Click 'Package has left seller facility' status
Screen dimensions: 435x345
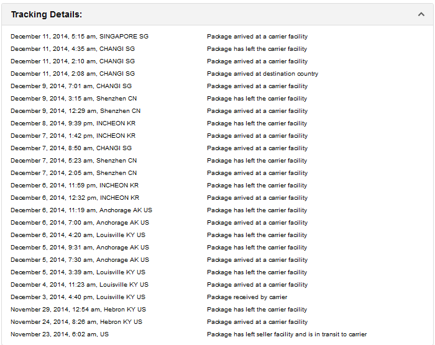coord(287,334)
